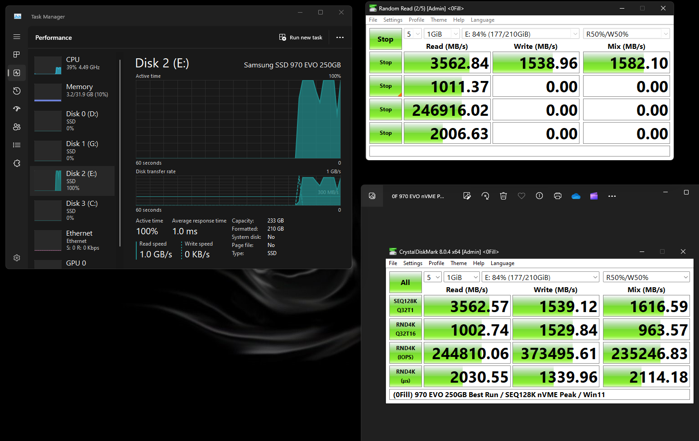699x441 pixels.
Task: Open Help menu in running CrystalDiskMark window
Action: [x=459, y=20]
